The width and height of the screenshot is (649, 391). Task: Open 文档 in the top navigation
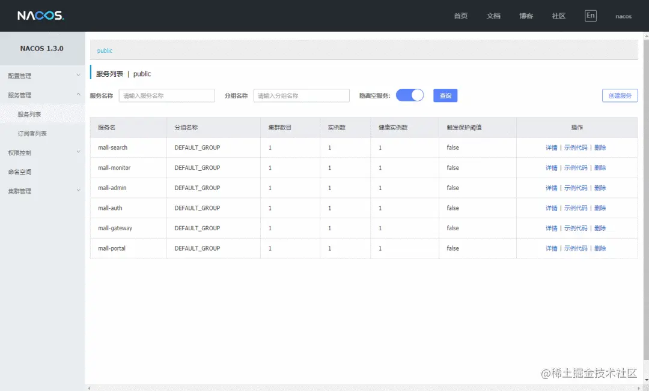493,16
